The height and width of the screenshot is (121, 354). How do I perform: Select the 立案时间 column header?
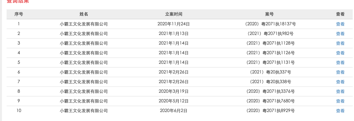tap(174, 14)
